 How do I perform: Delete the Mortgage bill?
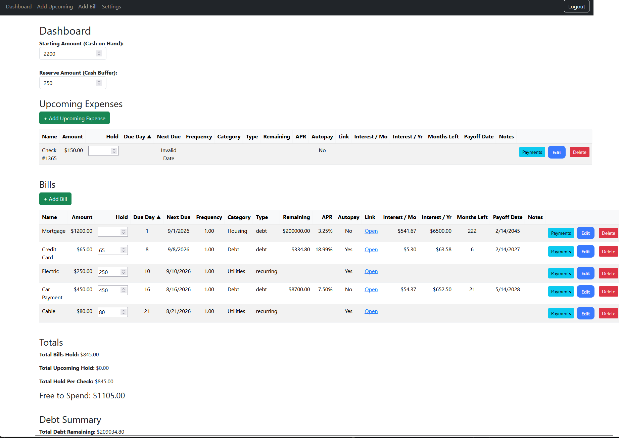click(608, 233)
